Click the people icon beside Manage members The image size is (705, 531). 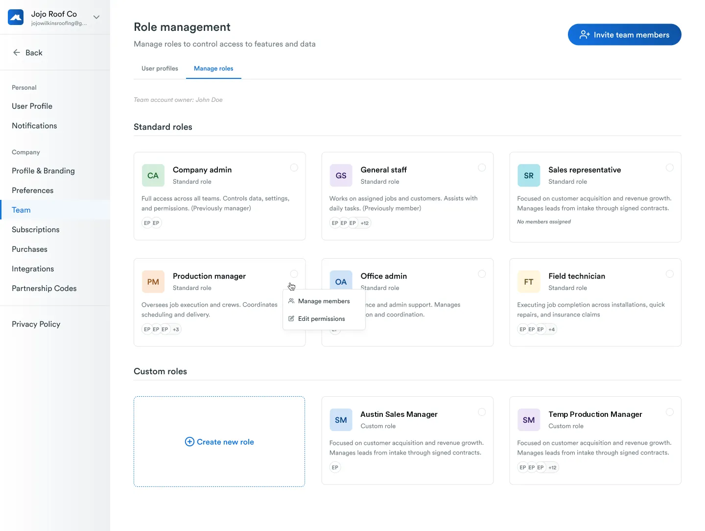click(291, 301)
